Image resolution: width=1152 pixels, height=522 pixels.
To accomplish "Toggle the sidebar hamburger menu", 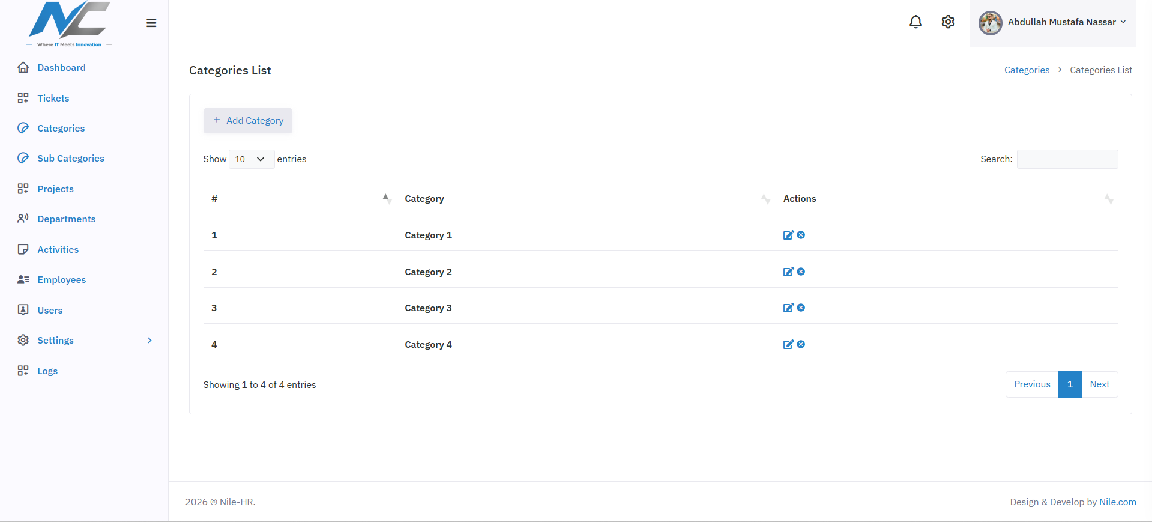I will click(x=151, y=23).
